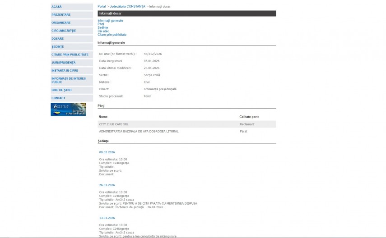Select PREZENTARE in the sidebar
The image size is (386, 238).
pyautogui.click(x=61, y=15)
